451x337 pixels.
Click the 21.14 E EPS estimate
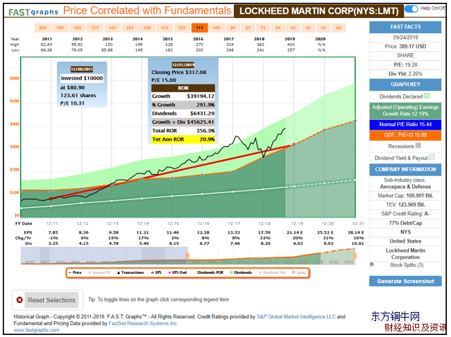(x=295, y=232)
